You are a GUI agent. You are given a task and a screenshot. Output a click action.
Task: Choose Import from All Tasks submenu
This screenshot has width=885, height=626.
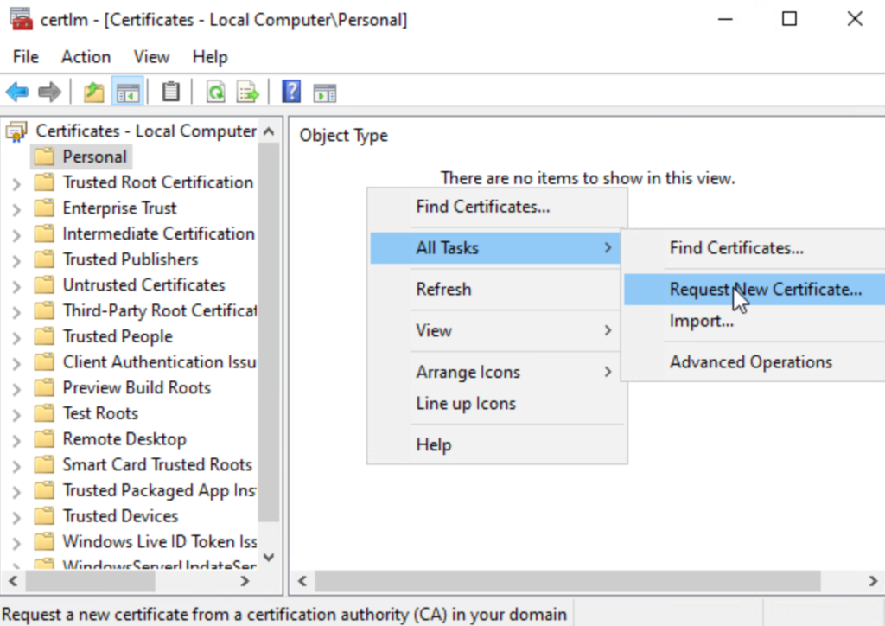pyautogui.click(x=701, y=321)
